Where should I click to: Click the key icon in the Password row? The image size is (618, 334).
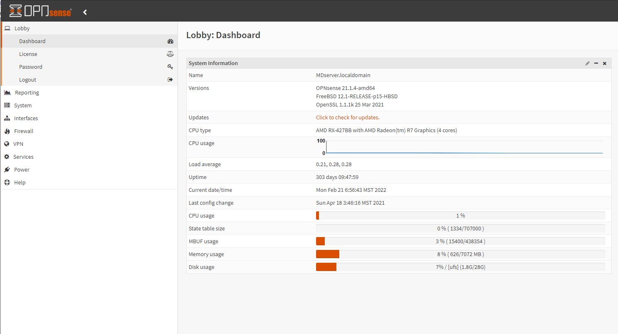(x=170, y=67)
